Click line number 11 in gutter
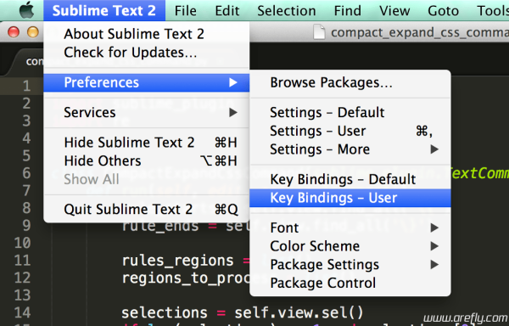Viewport: 509px width, 326px height. [x=22, y=261]
